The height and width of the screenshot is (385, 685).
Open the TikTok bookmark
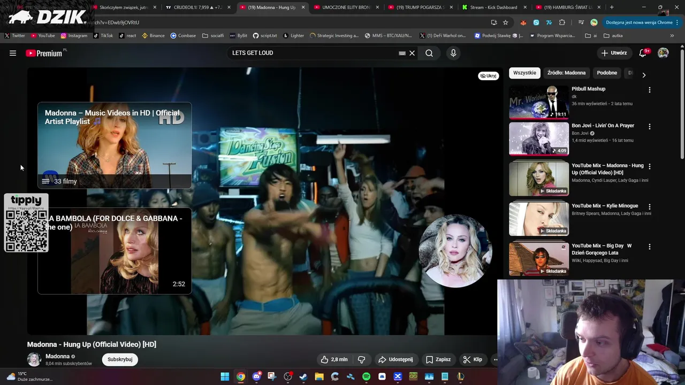tap(103, 35)
